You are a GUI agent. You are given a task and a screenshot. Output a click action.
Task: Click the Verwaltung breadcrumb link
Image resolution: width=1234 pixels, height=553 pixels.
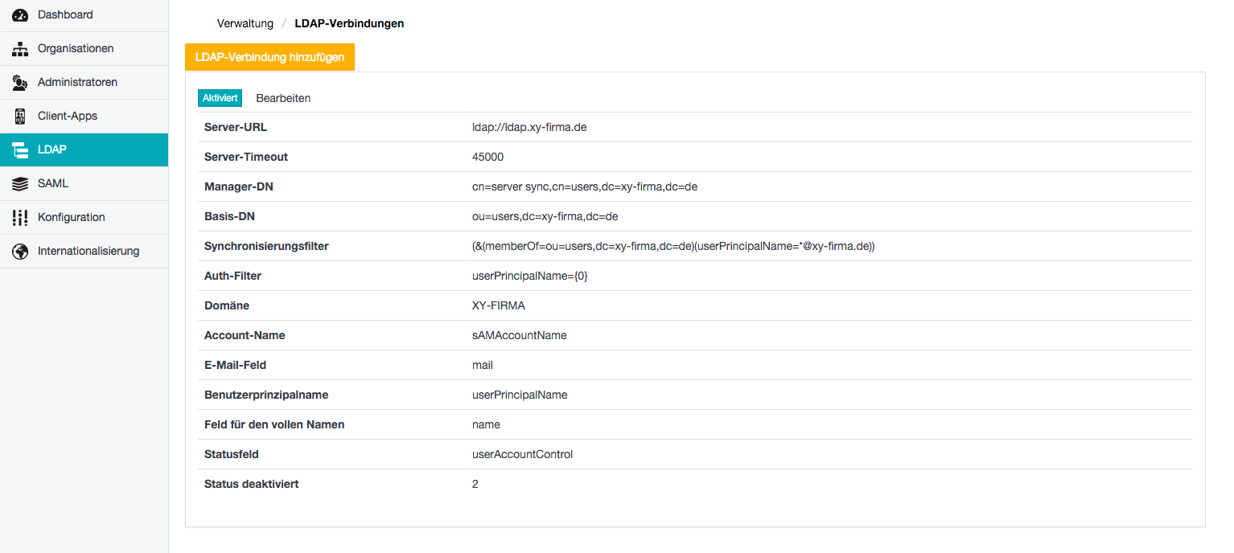(x=245, y=23)
